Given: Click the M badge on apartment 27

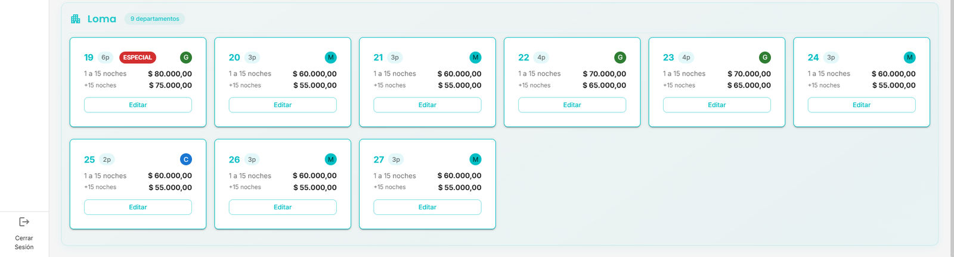Looking at the screenshot, I should pos(475,159).
